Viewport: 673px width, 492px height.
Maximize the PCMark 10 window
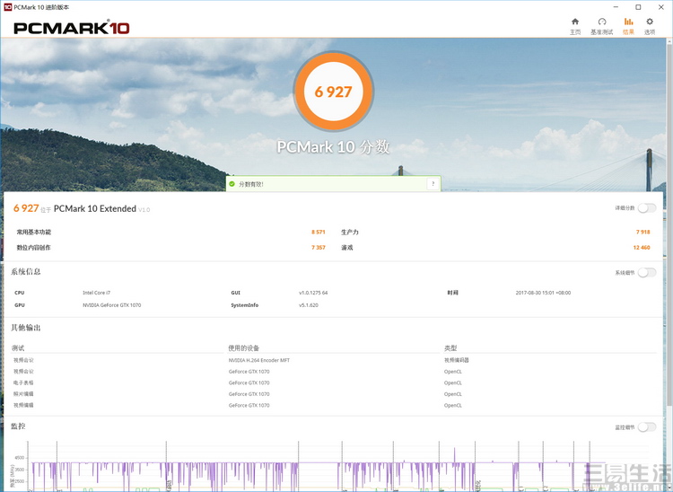(x=638, y=6)
